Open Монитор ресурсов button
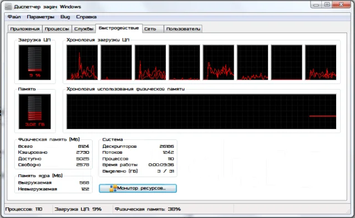Image resolution: width=355 pixels, height=218 pixels. [138, 188]
